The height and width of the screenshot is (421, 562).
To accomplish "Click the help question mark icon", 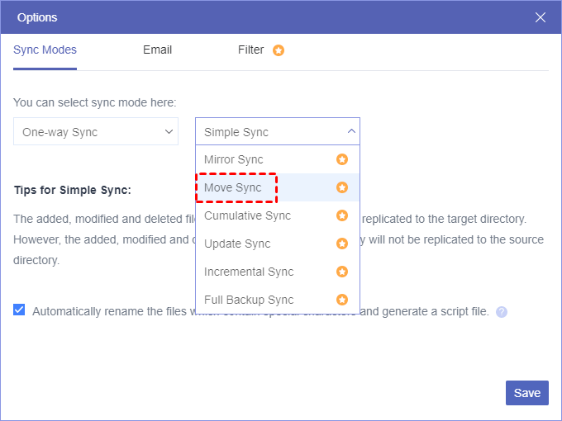I will [501, 312].
